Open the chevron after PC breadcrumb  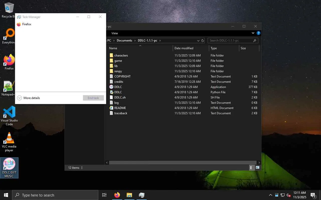[x=114, y=40]
